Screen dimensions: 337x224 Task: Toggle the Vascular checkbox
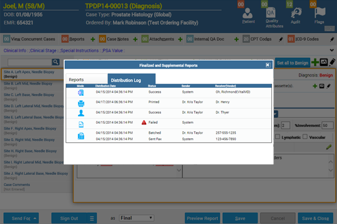(x=305, y=136)
